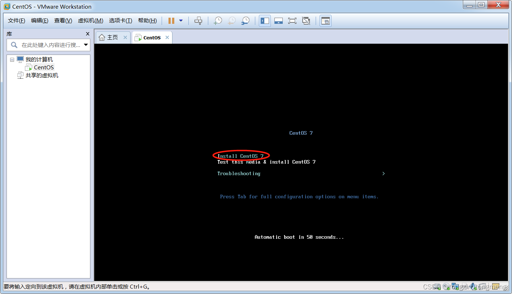Close the 库 library panel
The width and height of the screenshot is (512, 294).
[x=88, y=34]
